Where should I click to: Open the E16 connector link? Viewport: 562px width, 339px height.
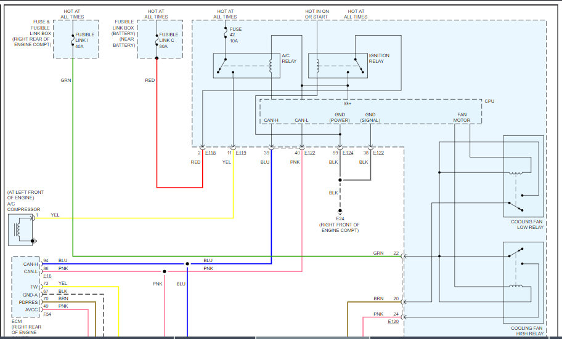[47, 276]
